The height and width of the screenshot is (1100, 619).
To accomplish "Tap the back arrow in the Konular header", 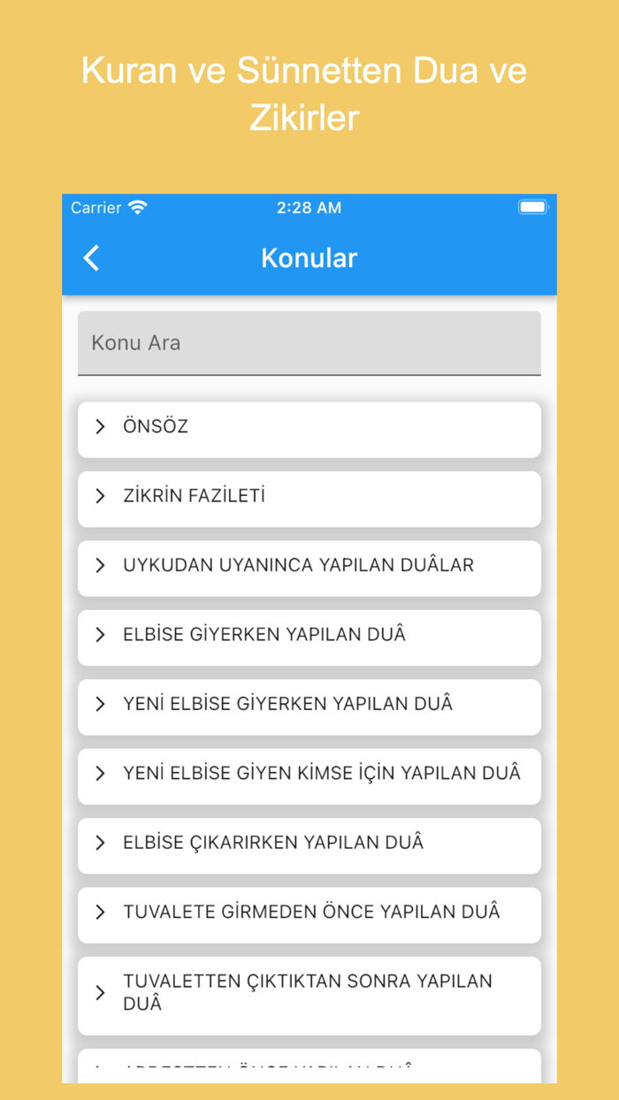I will [91, 257].
